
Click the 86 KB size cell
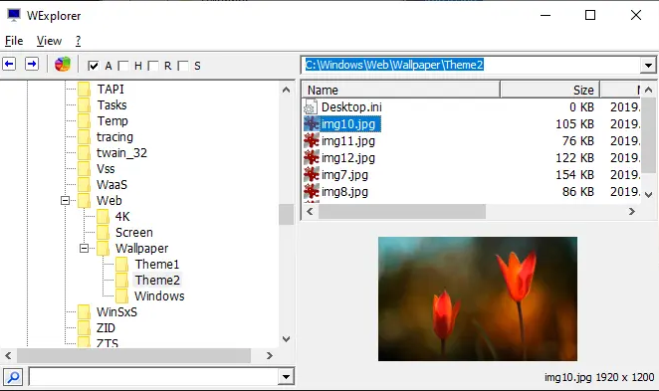click(578, 191)
